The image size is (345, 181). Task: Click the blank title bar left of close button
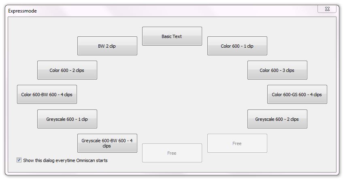click(x=202, y=11)
